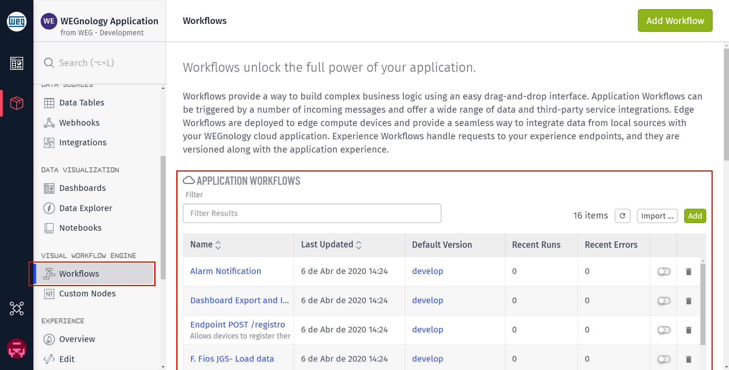This screenshot has width=729, height=370.
Task: Click the WEGnology Application title
Action: click(x=109, y=21)
